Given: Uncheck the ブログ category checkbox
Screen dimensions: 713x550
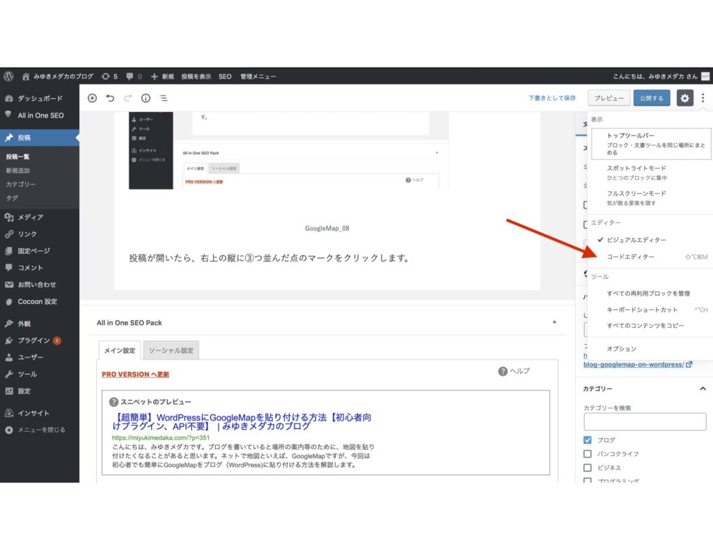Looking at the screenshot, I should click(x=588, y=439).
